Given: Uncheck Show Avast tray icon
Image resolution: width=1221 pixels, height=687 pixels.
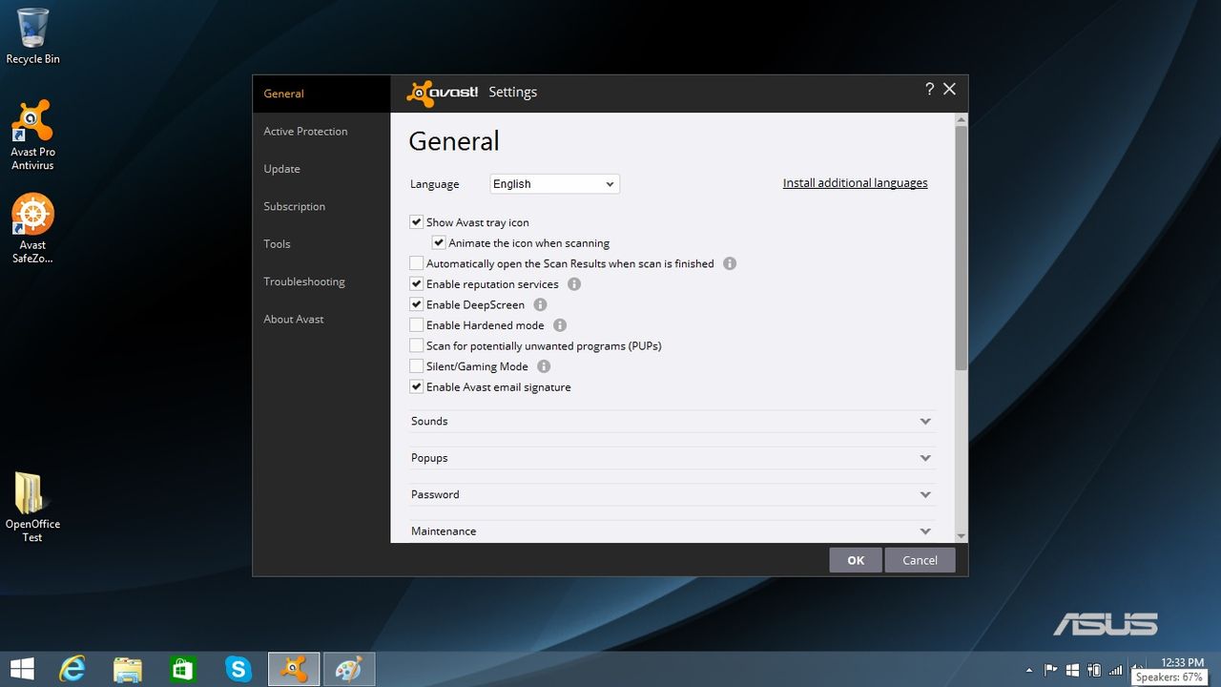Looking at the screenshot, I should (x=417, y=222).
